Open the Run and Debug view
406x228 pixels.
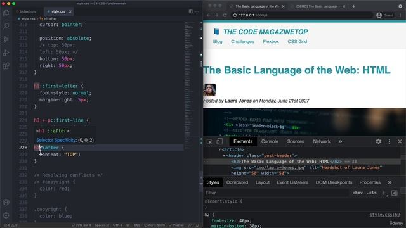(6, 53)
